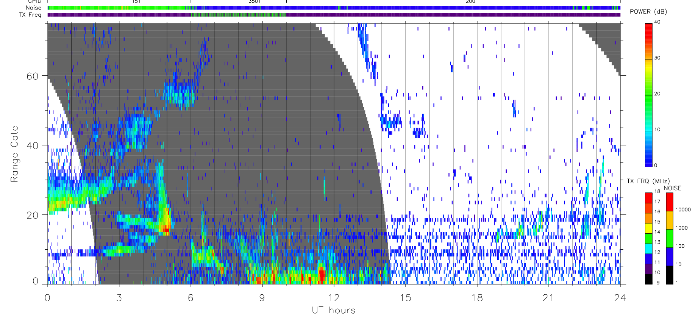
Task: Click the 40 value on power scale
Action: [x=657, y=22]
